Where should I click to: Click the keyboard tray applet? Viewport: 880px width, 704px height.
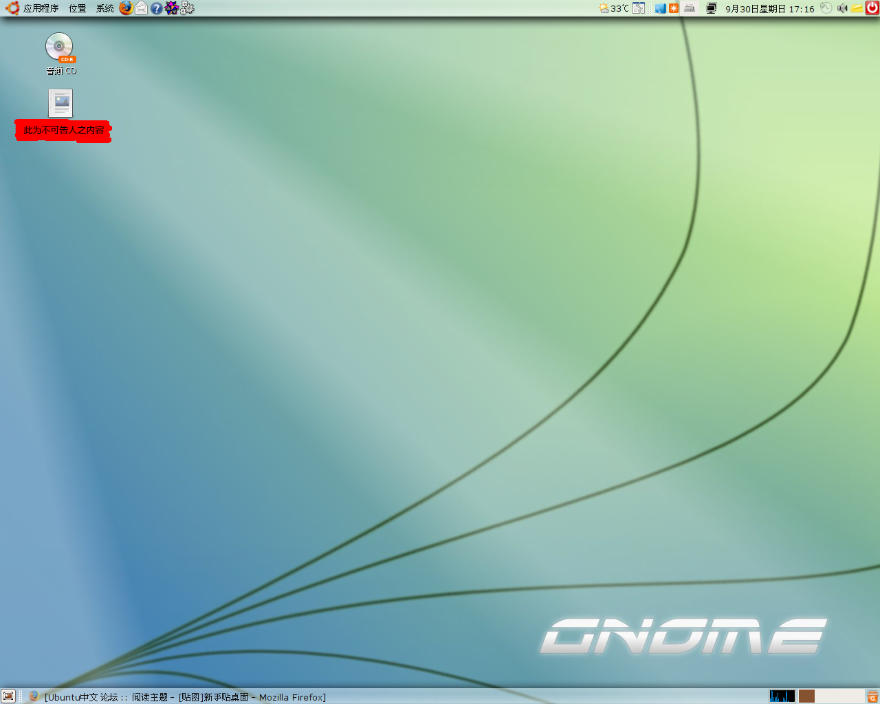coord(690,8)
